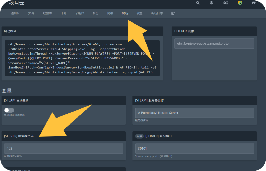Screen dimensions: 266x171
Task: Click the server password field containing 123
Action: pos(64,149)
